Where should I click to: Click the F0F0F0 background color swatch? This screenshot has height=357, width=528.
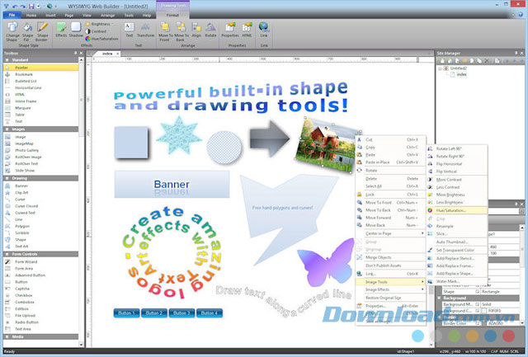pos(484,311)
